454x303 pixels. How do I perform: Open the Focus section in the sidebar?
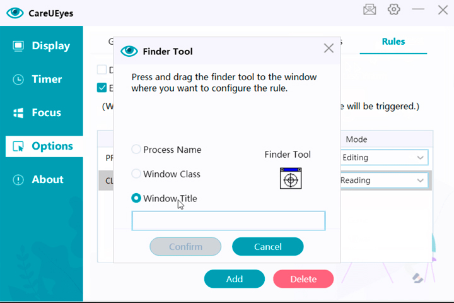[x=42, y=112]
